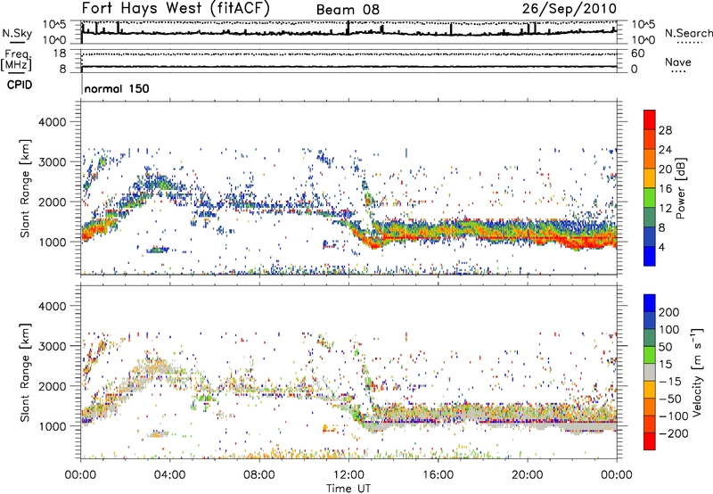This screenshot has width=713, height=494.
Task: Click the left '10^5' noise axis tick
Action: coord(54,24)
